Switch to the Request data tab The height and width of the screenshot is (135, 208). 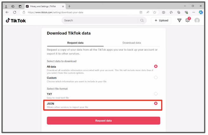pyautogui.click(x=75, y=43)
